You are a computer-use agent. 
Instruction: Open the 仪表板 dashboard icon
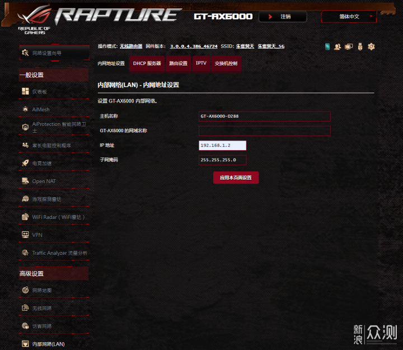[x=25, y=91]
